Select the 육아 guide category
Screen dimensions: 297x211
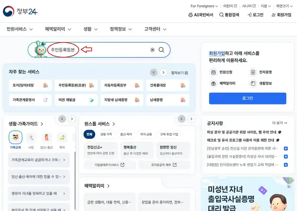62,140
